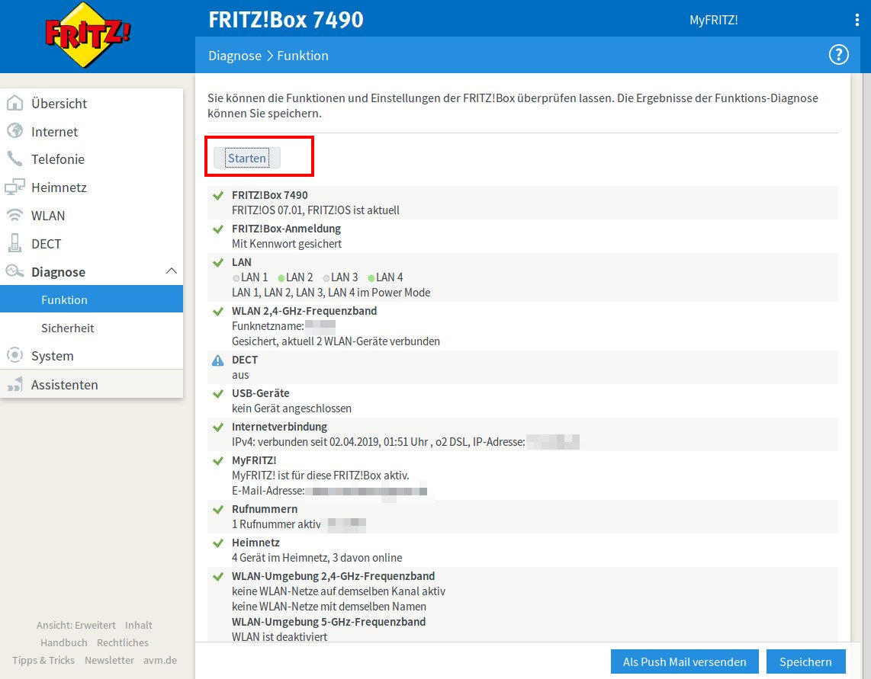Click the FRITZ! logo
This screenshot has width=871, height=679.
[x=88, y=36]
